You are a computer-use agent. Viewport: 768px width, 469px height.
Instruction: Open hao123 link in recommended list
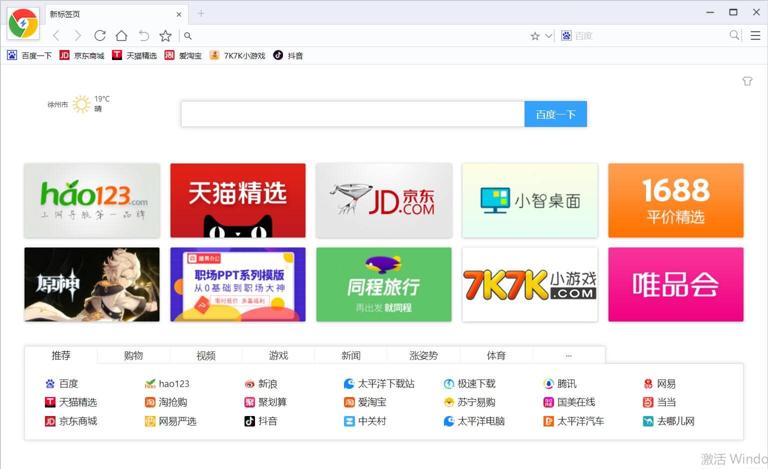point(167,383)
